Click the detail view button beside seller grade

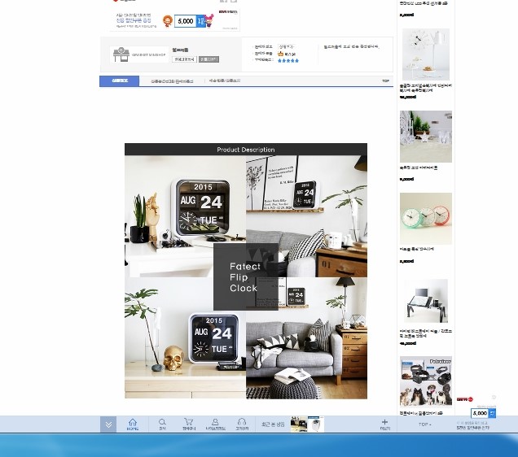click(286, 47)
